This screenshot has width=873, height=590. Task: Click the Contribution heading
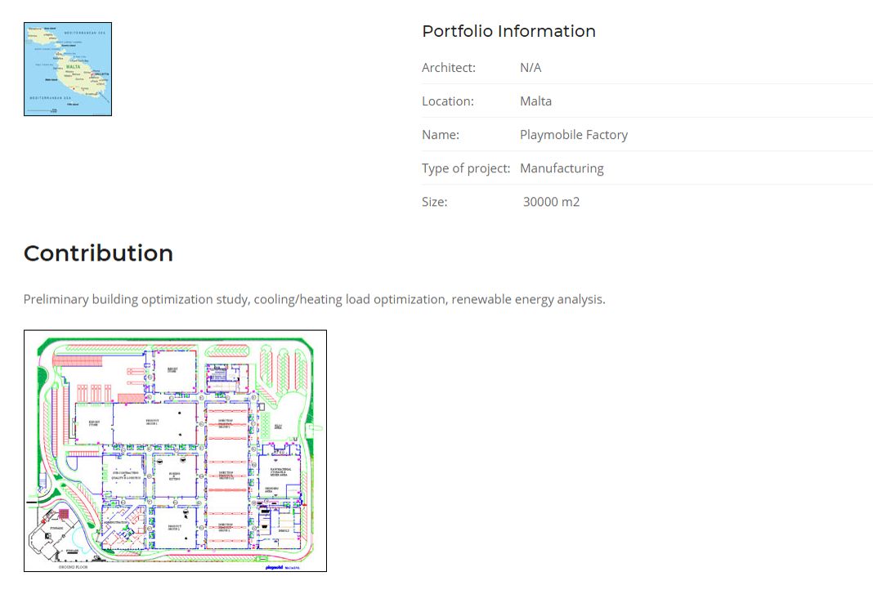99,253
